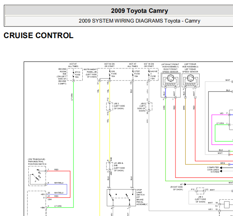
Task: Click the J/B 3 (LEFT SIDE OF DASH) label
Action: [200, 199]
